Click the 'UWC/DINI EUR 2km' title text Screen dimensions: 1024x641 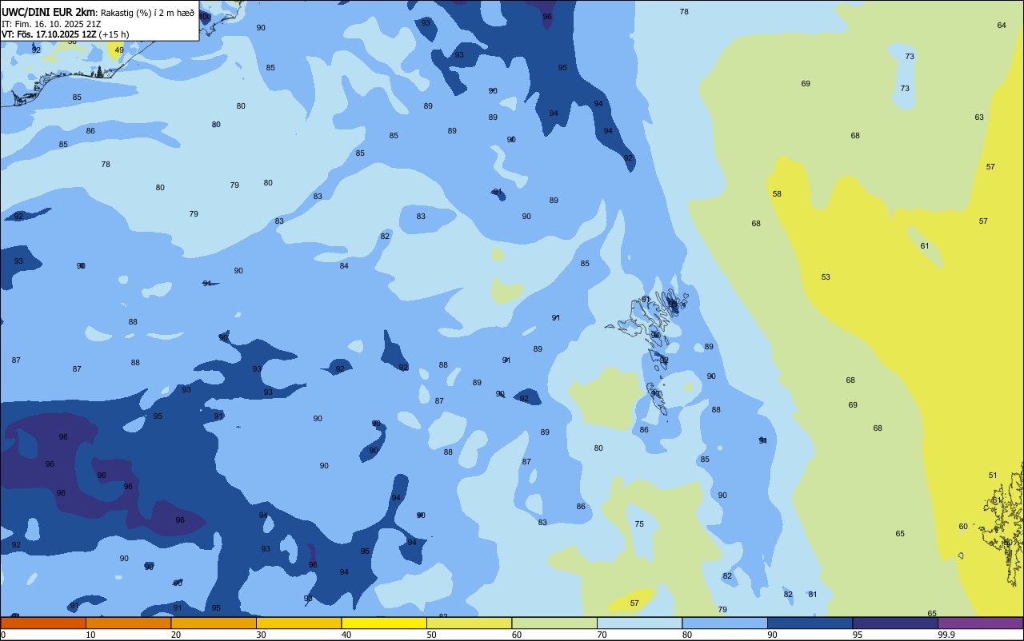coord(49,12)
